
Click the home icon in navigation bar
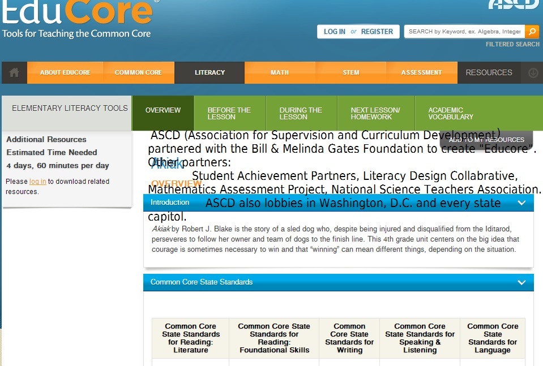[x=14, y=72]
